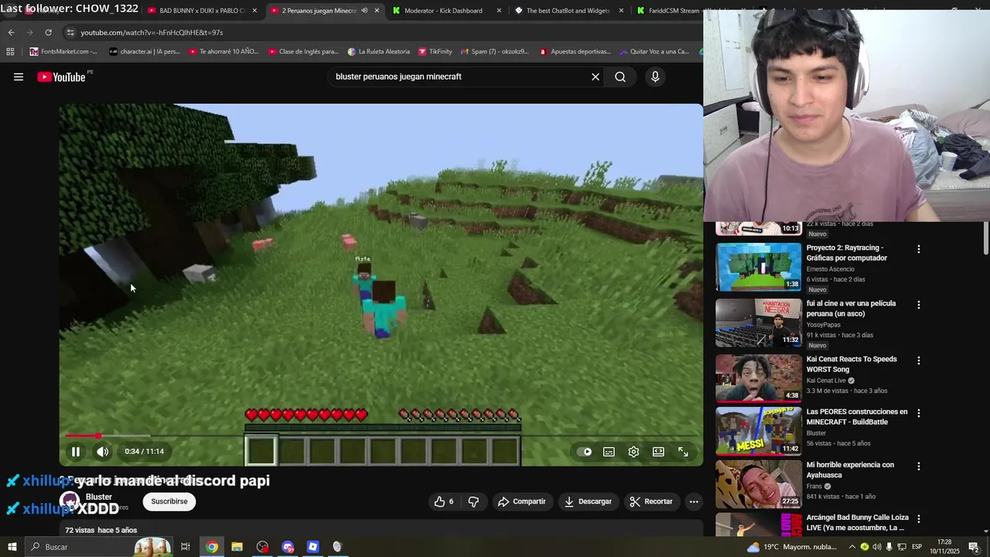Screen dimensions: 990x557
Task: Go back with the browser arrow
Action: click(11, 32)
